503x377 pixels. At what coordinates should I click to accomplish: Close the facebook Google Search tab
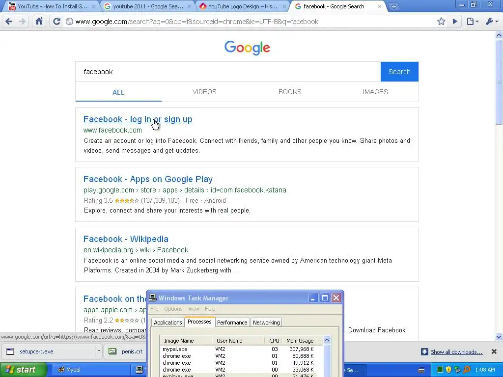[x=380, y=6]
